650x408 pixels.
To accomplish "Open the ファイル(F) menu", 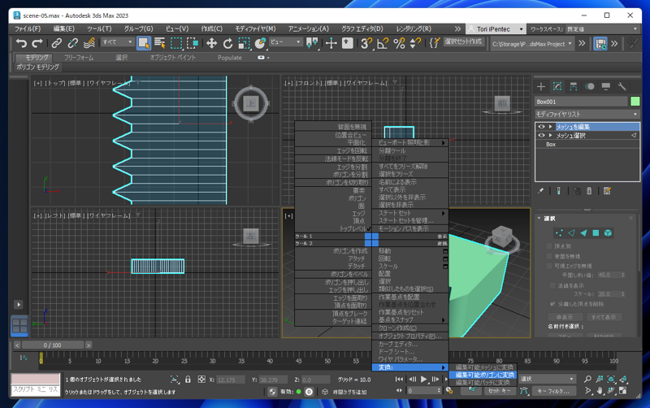I will click(28, 29).
